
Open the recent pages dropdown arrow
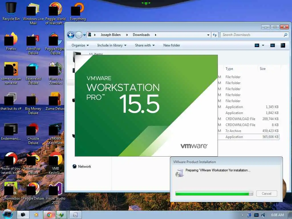(84, 35)
